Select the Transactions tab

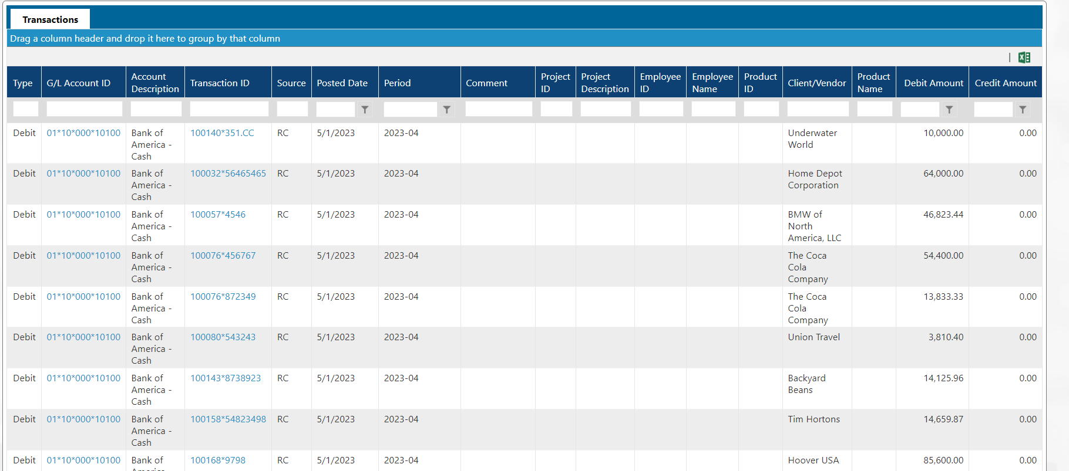pos(51,19)
